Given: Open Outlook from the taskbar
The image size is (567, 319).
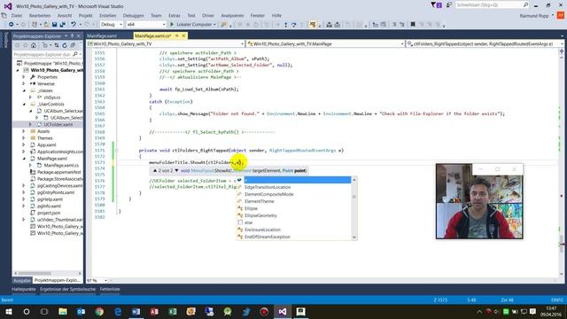Looking at the screenshot, I should point(81,311).
